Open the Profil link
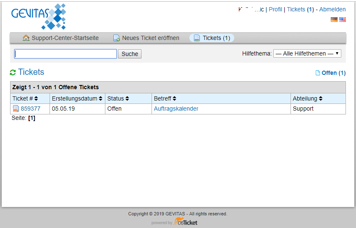The width and height of the screenshot is (356, 228). click(275, 9)
